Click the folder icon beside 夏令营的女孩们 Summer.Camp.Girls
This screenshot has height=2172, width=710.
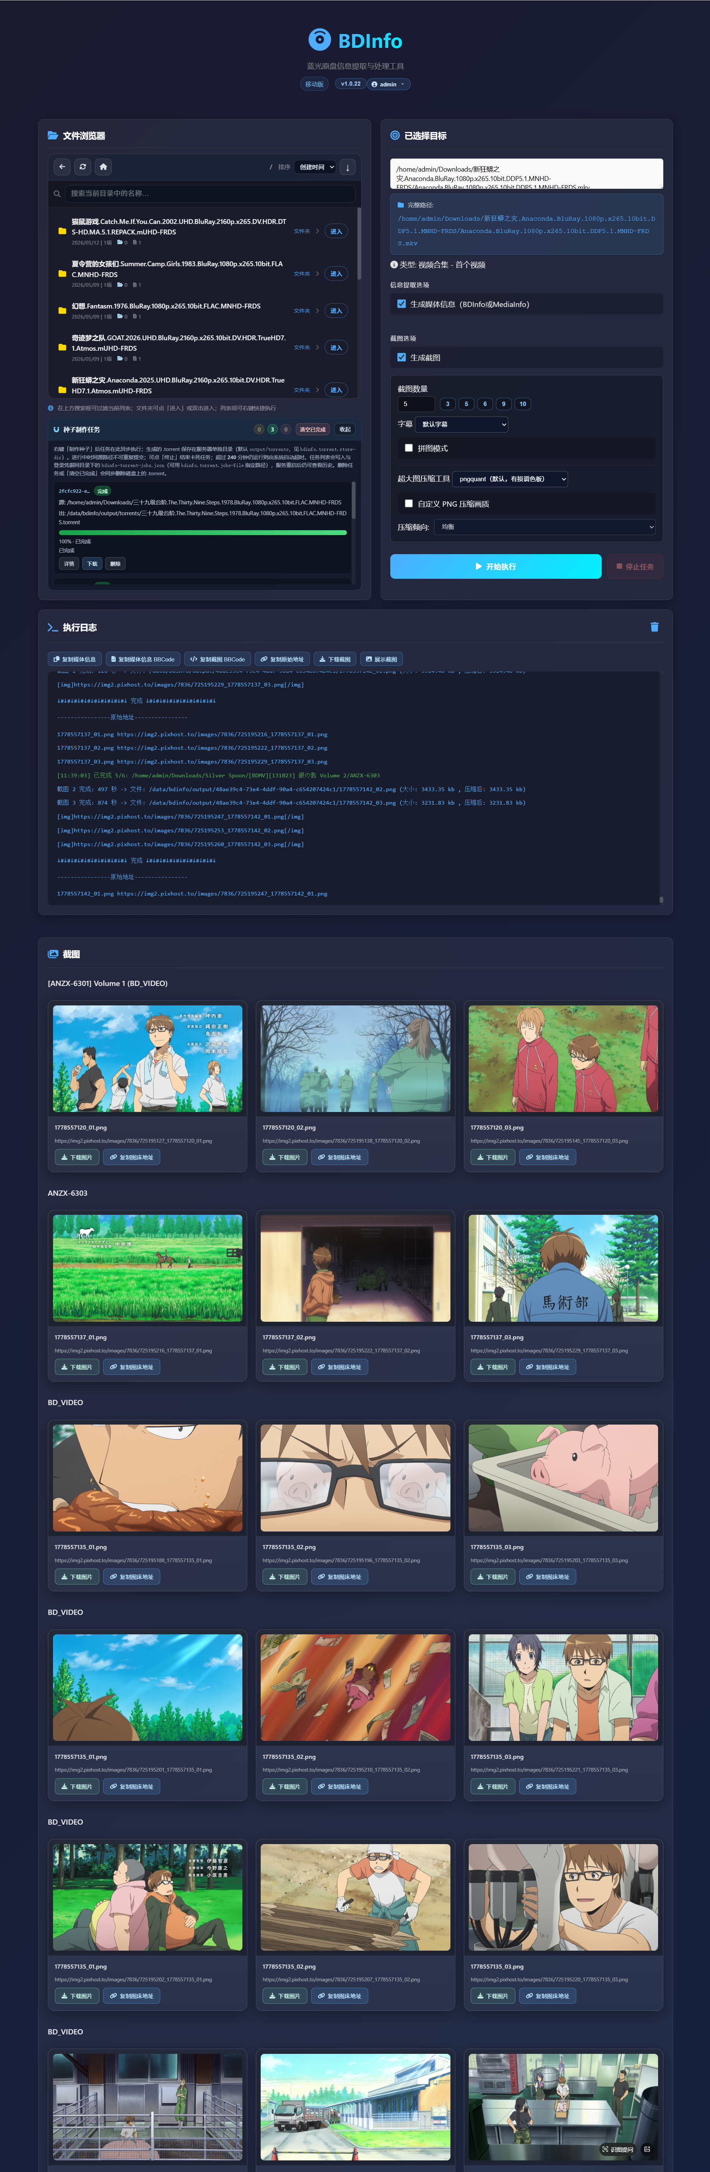(x=62, y=273)
